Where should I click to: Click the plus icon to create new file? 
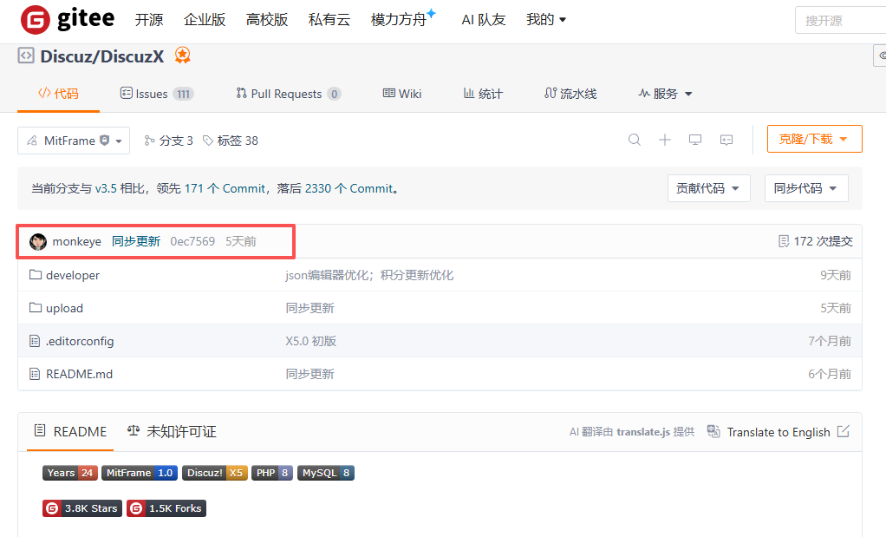coord(664,139)
